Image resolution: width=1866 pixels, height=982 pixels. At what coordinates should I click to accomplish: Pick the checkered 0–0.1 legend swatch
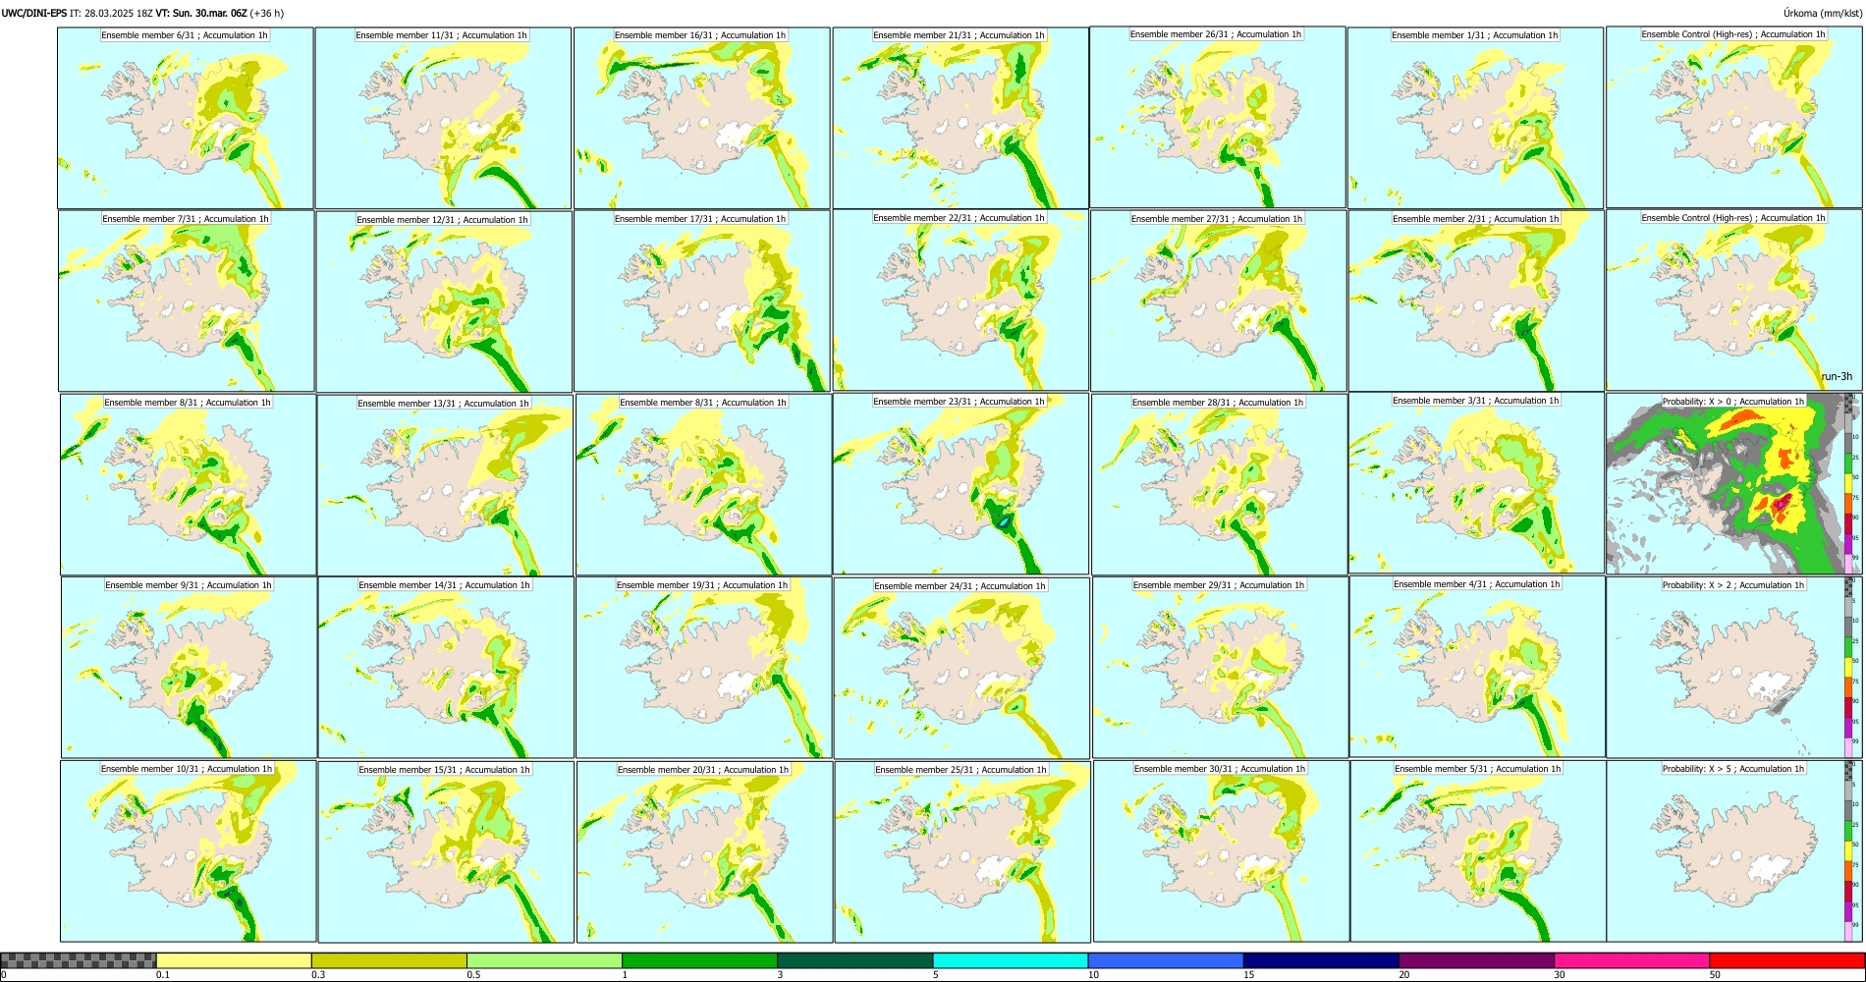point(79,960)
